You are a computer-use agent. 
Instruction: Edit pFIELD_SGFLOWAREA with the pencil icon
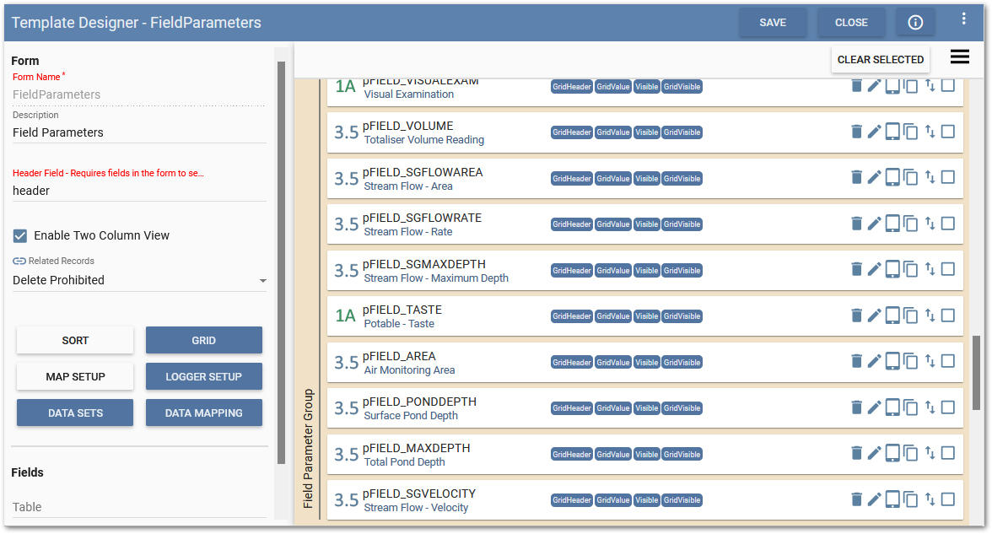pos(874,177)
